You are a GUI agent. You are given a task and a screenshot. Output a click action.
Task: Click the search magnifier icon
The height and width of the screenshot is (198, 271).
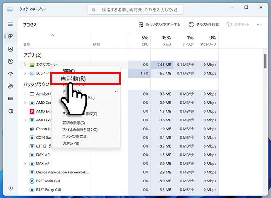tap(93, 10)
